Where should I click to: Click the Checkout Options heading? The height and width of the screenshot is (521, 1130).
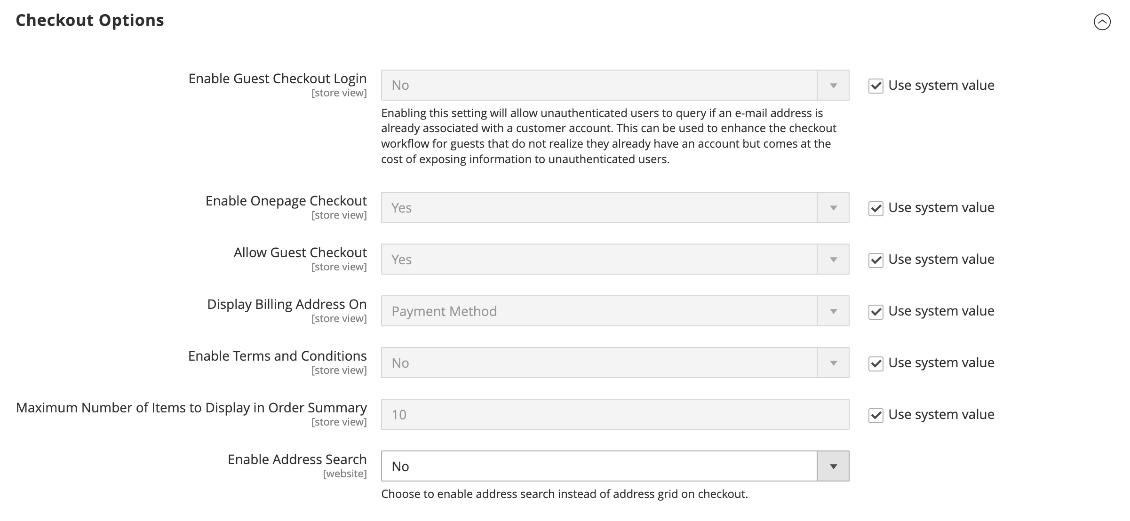[x=90, y=20]
